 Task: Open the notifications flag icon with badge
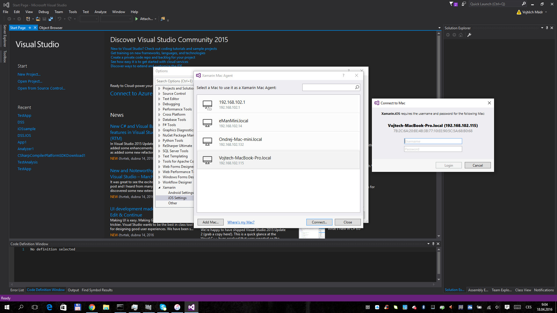coord(453,4)
